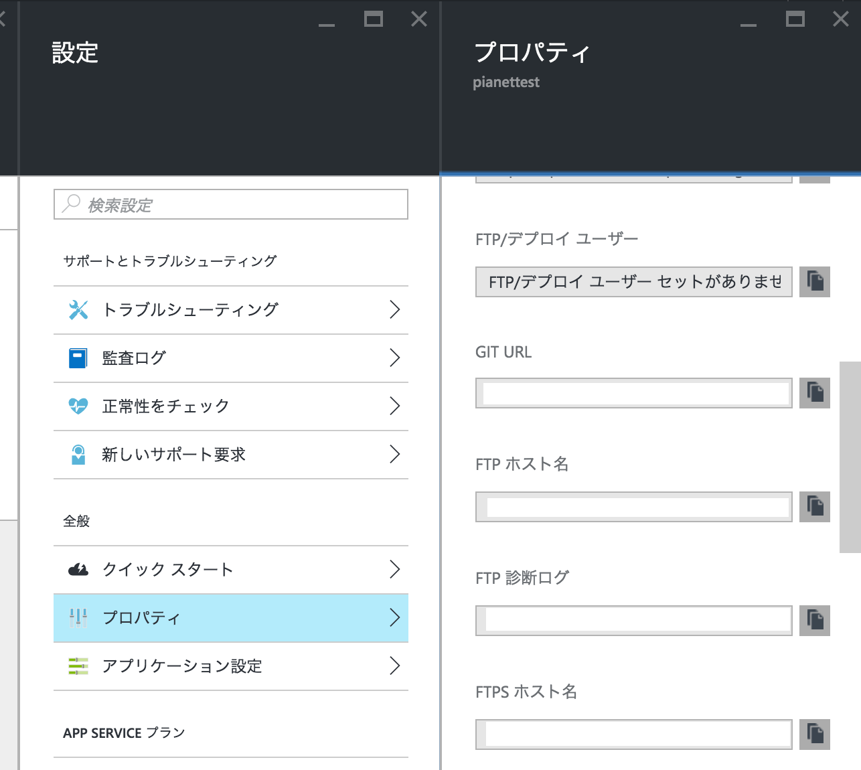
Task: Minimize the プロパティ blade
Action: (749, 25)
